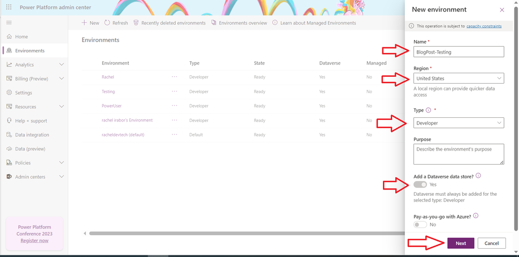
Task: Expand the Resources menu
Action: [62, 106]
